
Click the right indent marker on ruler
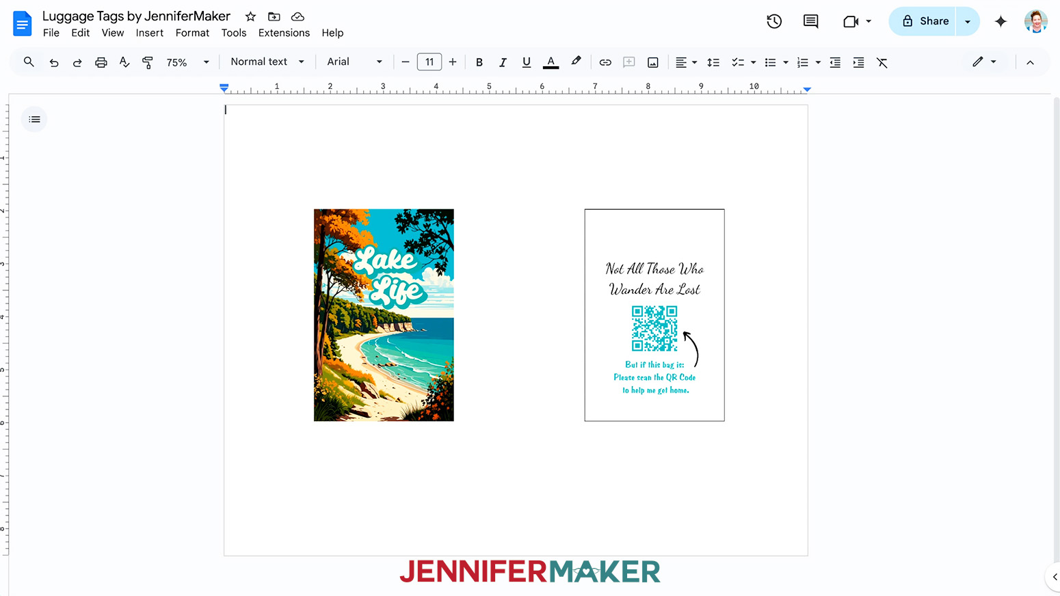(x=808, y=90)
